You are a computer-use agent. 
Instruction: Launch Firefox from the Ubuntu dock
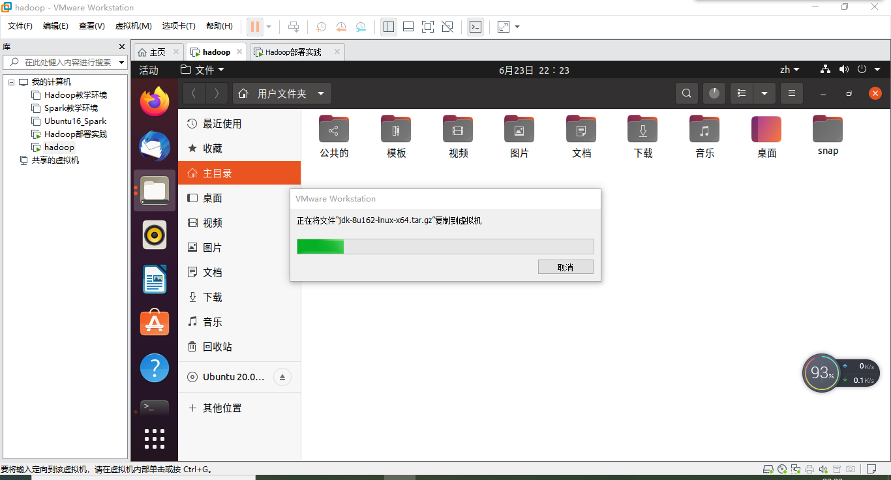pyautogui.click(x=155, y=102)
